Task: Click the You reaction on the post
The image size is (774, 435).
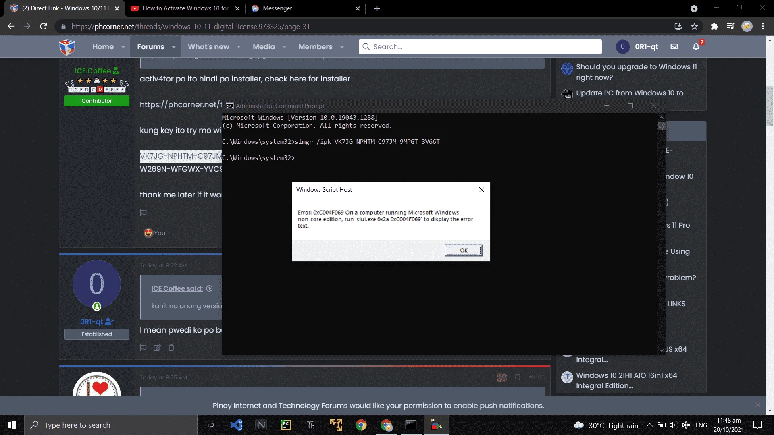Action: pyautogui.click(x=155, y=233)
